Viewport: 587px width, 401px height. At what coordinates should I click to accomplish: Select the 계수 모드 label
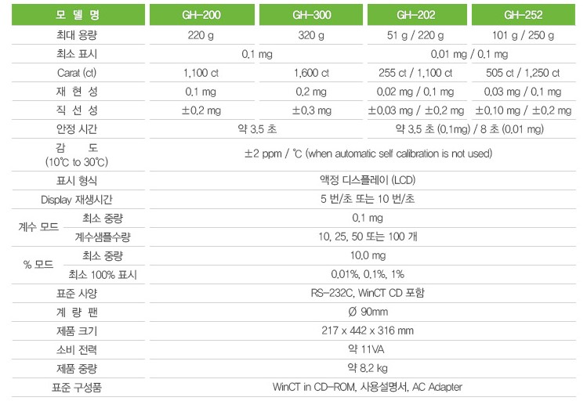38,226
